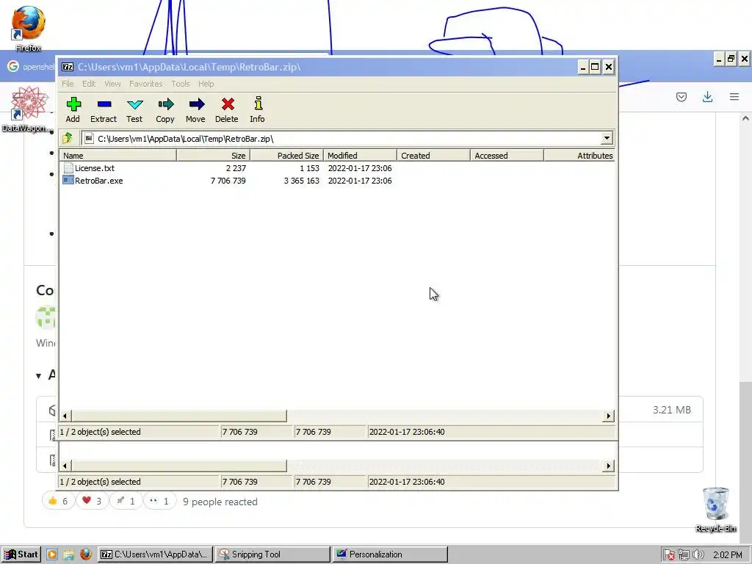The height and width of the screenshot is (564, 752).
Task: Click the archive icon in the address bar
Action: pos(89,138)
